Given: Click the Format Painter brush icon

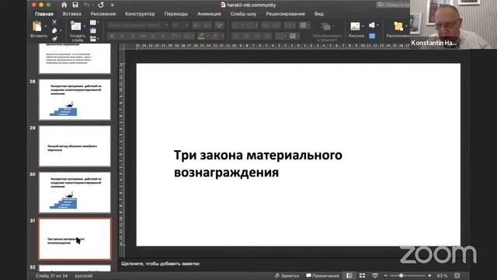Looking at the screenshot, I should click(x=54, y=39).
